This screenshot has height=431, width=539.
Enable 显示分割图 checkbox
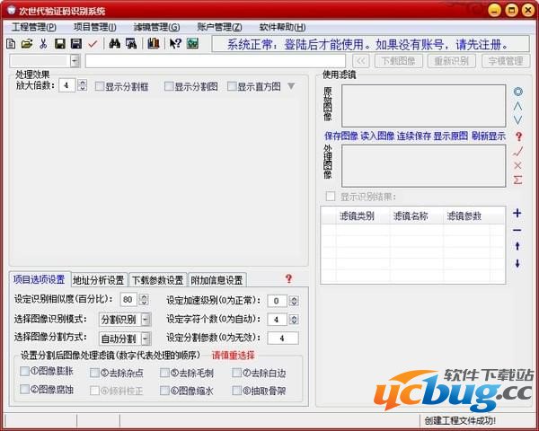169,86
